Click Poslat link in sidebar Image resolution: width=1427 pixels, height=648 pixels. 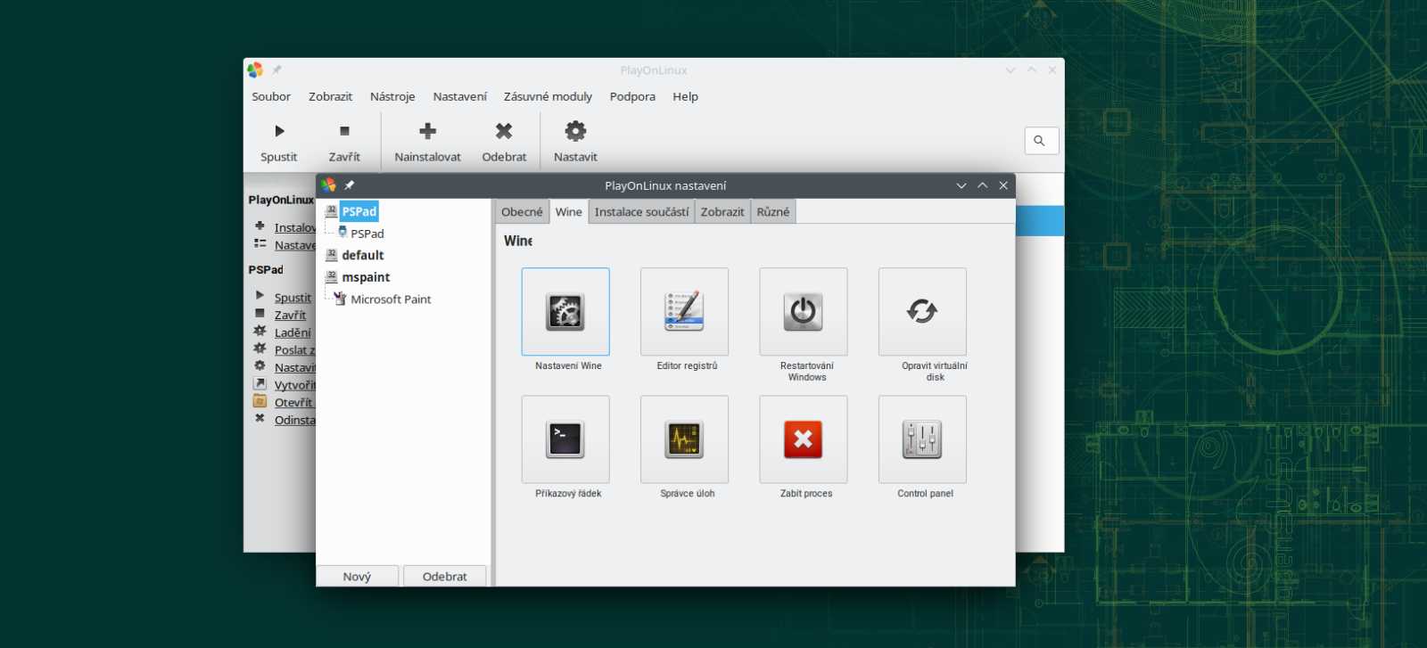[x=294, y=350]
